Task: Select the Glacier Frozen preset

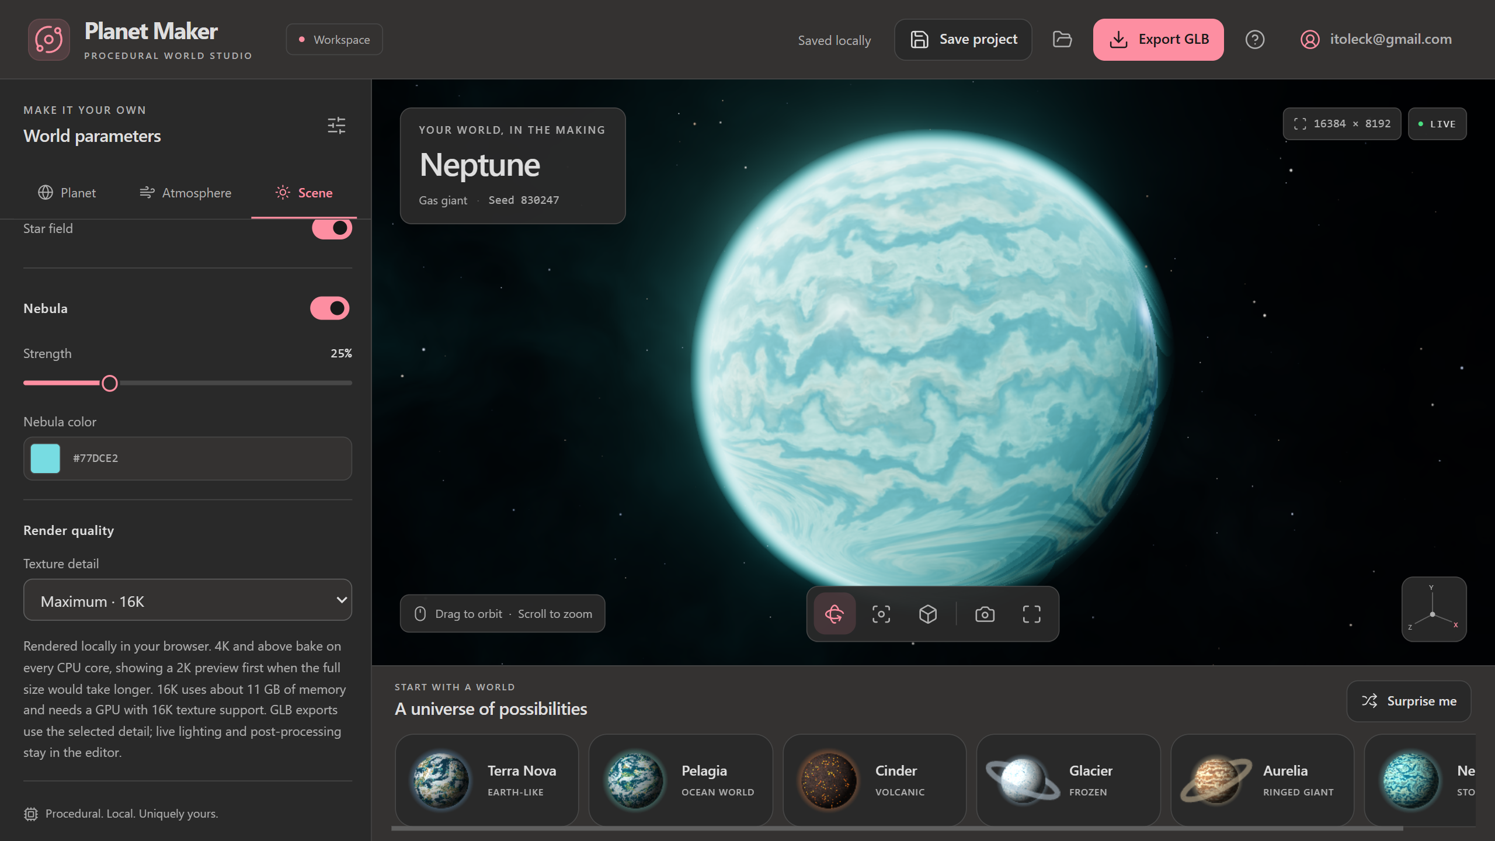Action: click(x=1069, y=780)
